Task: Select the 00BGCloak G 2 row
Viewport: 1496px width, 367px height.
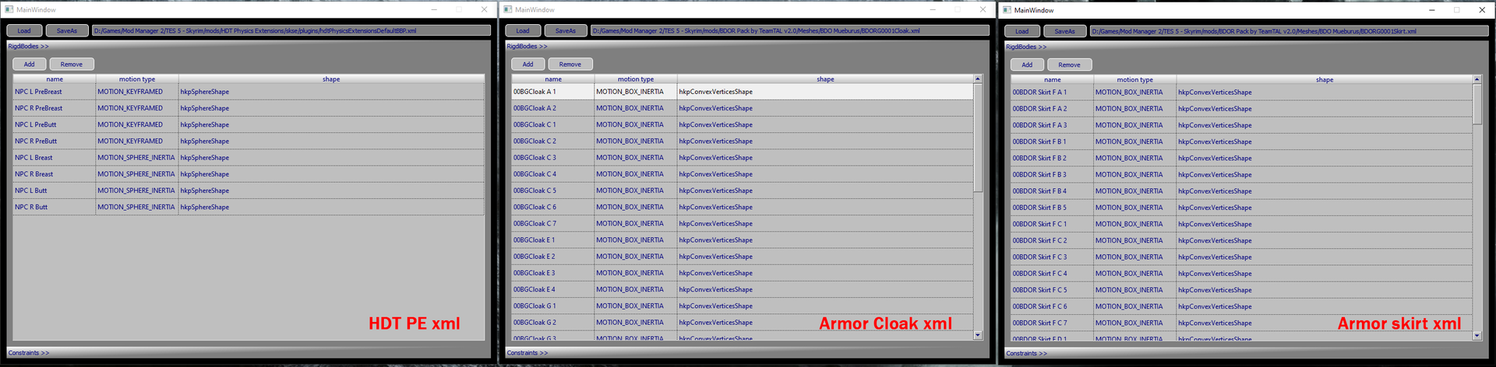Action: [x=743, y=323]
